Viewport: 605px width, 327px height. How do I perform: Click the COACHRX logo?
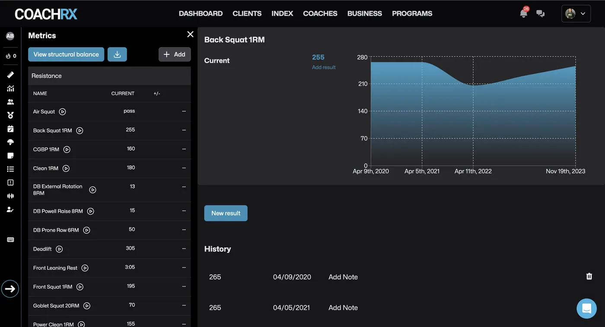46,14
